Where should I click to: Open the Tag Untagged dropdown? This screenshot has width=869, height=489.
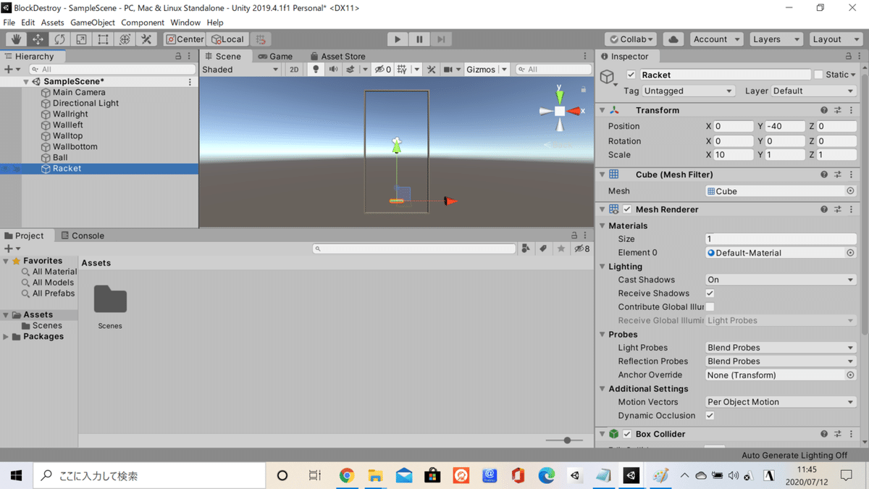689,91
